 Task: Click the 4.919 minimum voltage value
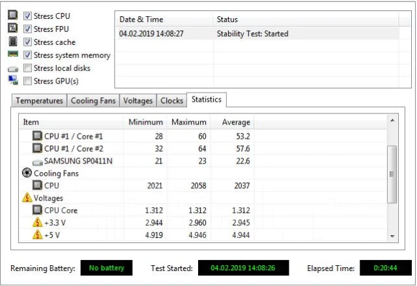(154, 235)
